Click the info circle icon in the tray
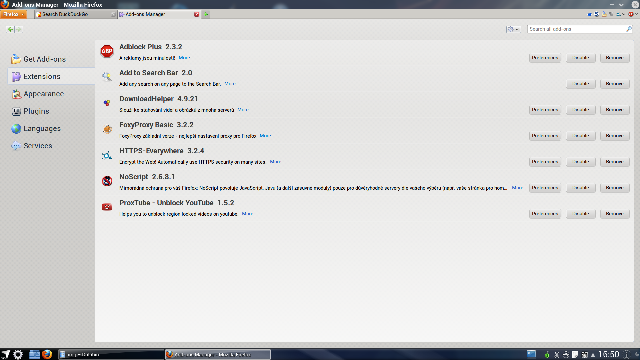The height and width of the screenshot is (360, 640). [627, 355]
